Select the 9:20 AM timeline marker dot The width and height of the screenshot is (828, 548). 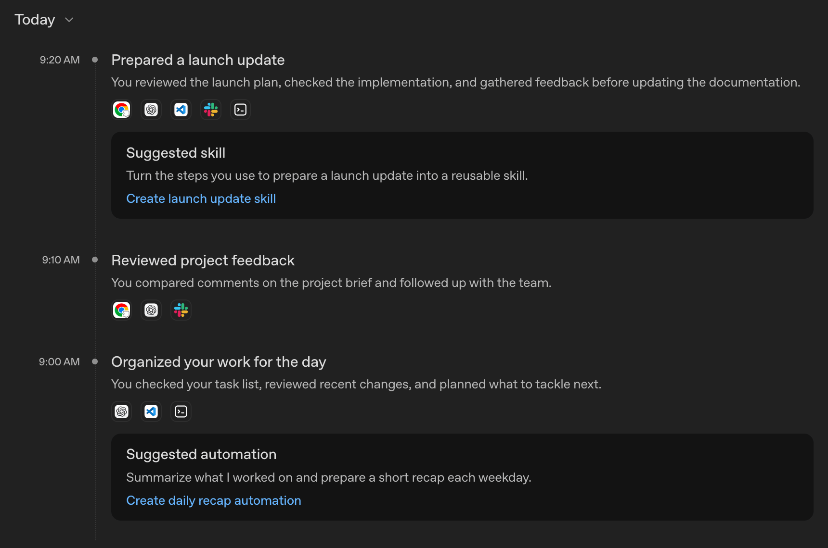click(95, 60)
